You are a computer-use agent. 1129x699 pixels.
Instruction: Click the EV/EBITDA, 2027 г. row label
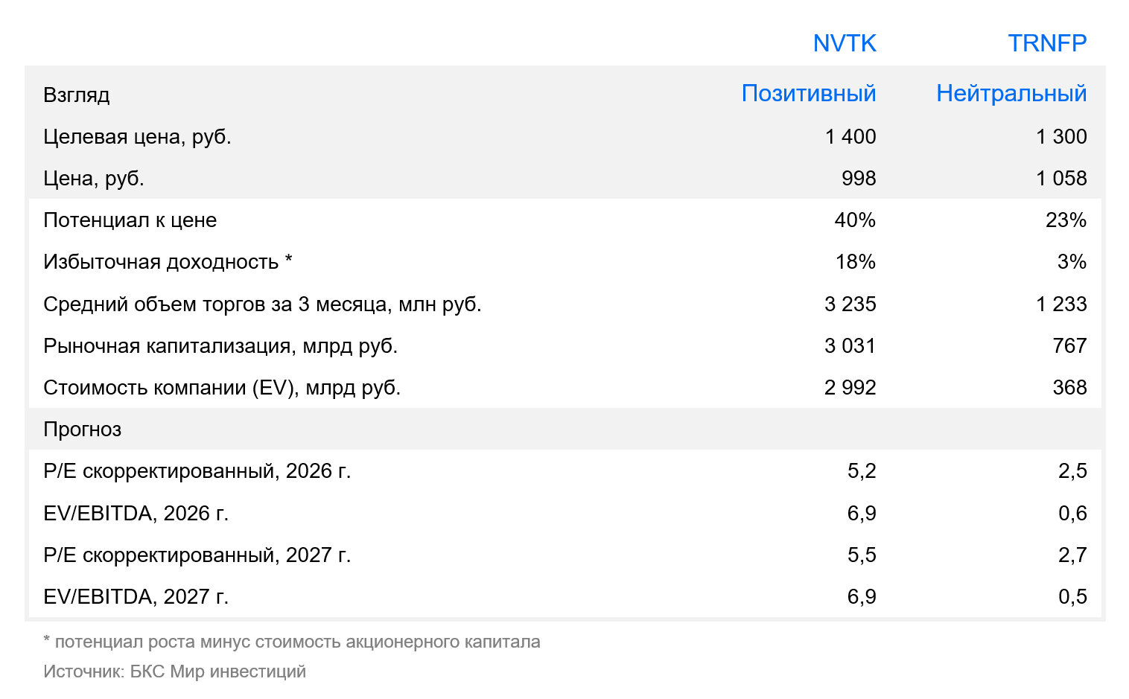(136, 597)
